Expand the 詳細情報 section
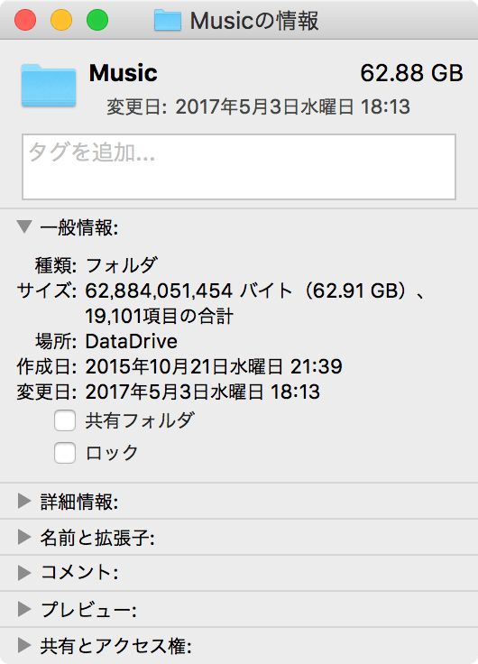Viewport: 478px width, 664px height. point(24,501)
